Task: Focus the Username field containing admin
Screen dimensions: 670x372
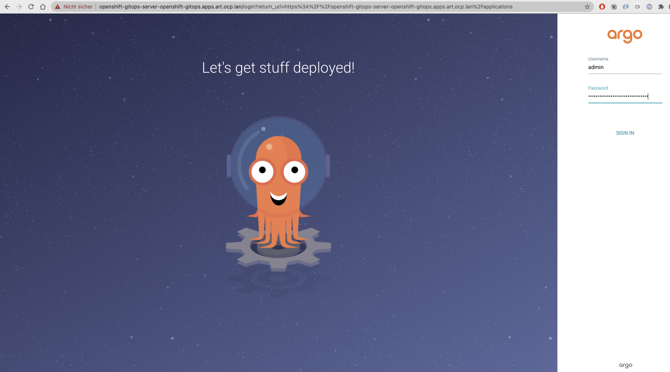Action: coord(625,67)
